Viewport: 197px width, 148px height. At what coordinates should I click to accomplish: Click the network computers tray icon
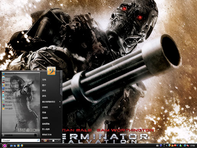coord(185,145)
